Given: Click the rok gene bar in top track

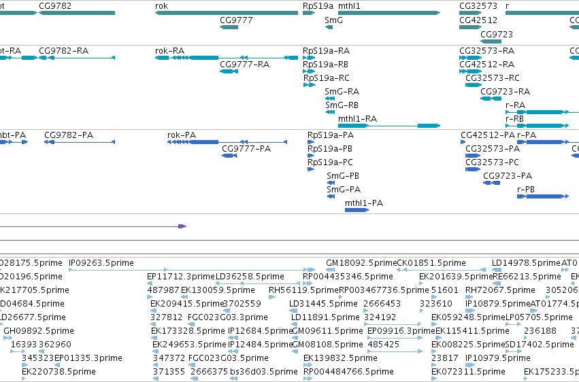Looking at the screenshot, I should coord(227,13).
